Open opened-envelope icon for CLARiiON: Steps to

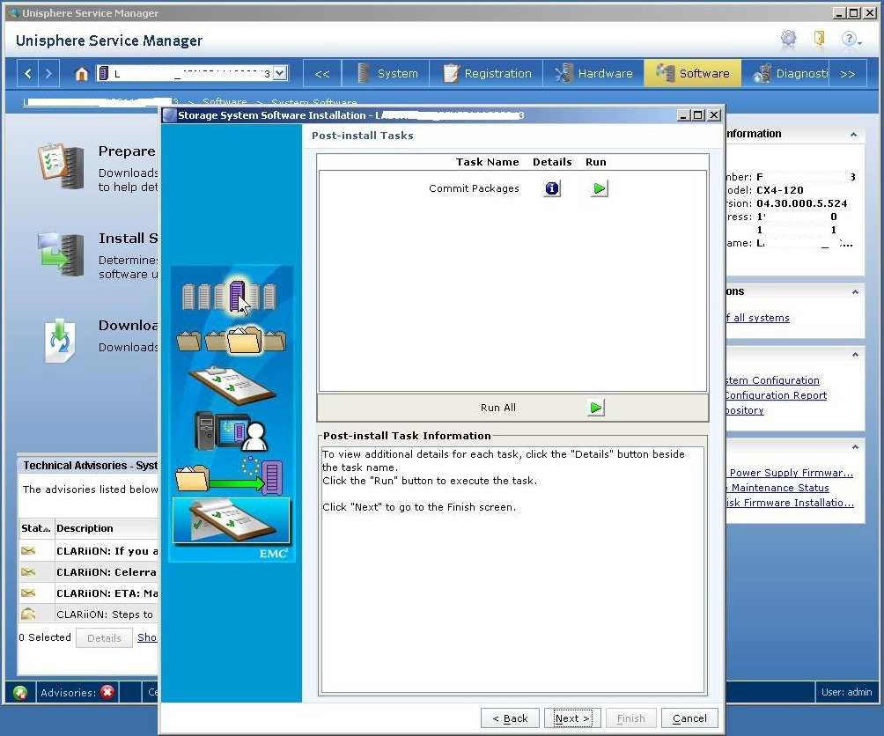pos(28,614)
